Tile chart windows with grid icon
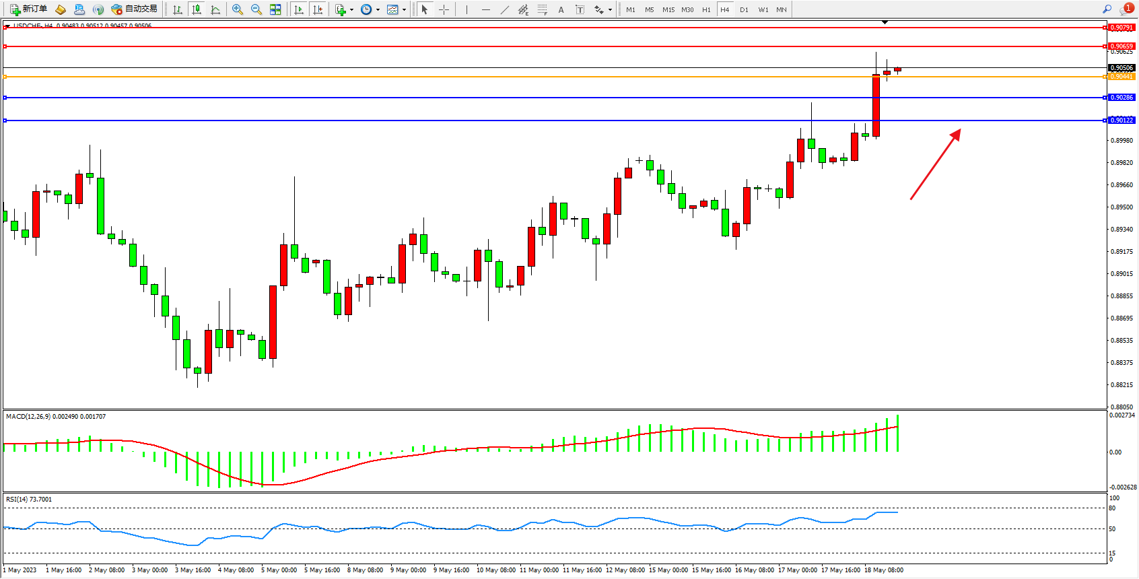 [x=275, y=9]
